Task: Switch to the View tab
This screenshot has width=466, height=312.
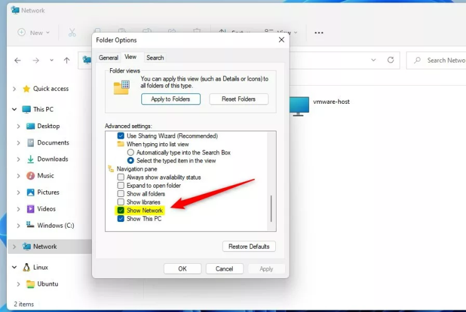Action: tap(131, 57)
